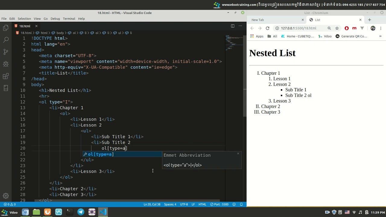Close the 18.html editor tab
Image resolution: width=386 pixels, height=217 pixels.
tap(36, 26)
